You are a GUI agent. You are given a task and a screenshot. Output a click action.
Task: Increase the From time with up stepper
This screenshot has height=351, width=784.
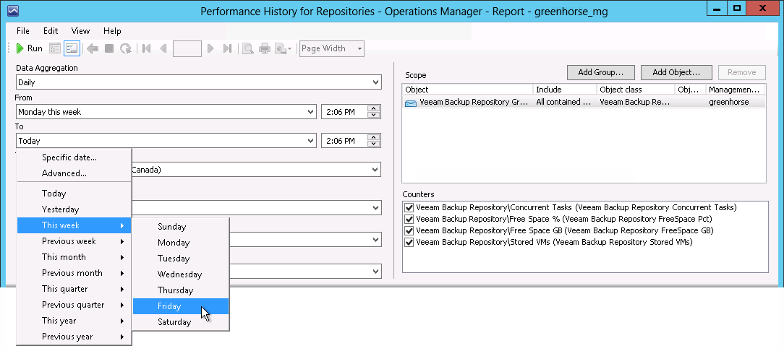coord(374,108)
